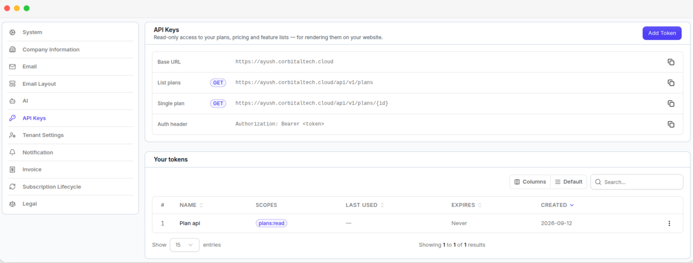693x263 pixels.
Task: Click the Showing 1 to 1 results text
Action: [x=452, y=245]
